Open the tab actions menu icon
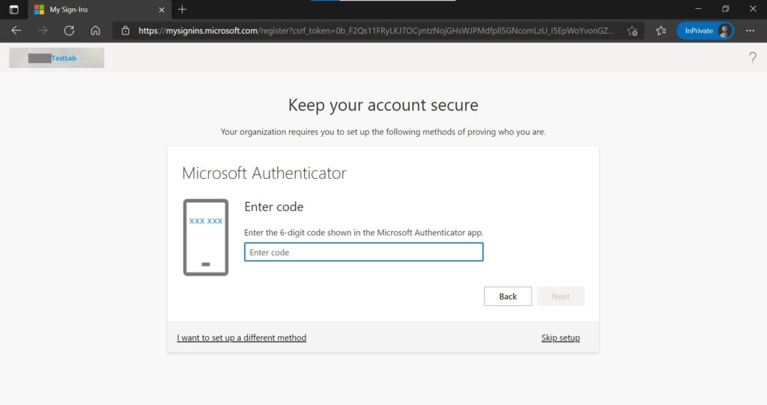Image resolution: width=767 pixels, height=405 pixels. (x=13, y=10)
